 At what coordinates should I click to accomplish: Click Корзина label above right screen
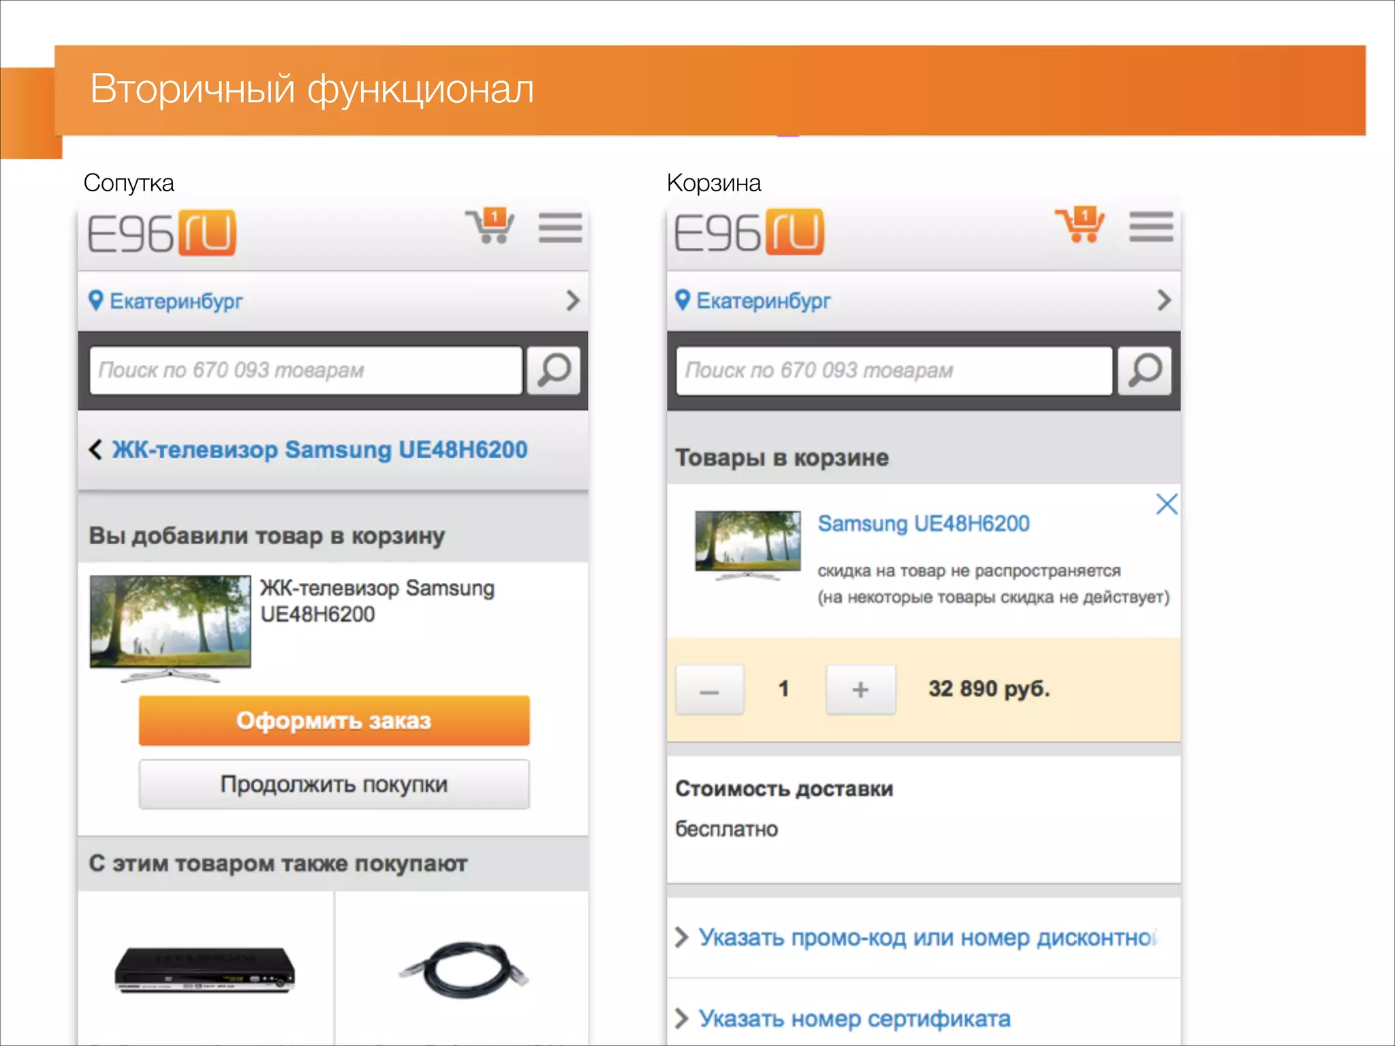(714, 183)
